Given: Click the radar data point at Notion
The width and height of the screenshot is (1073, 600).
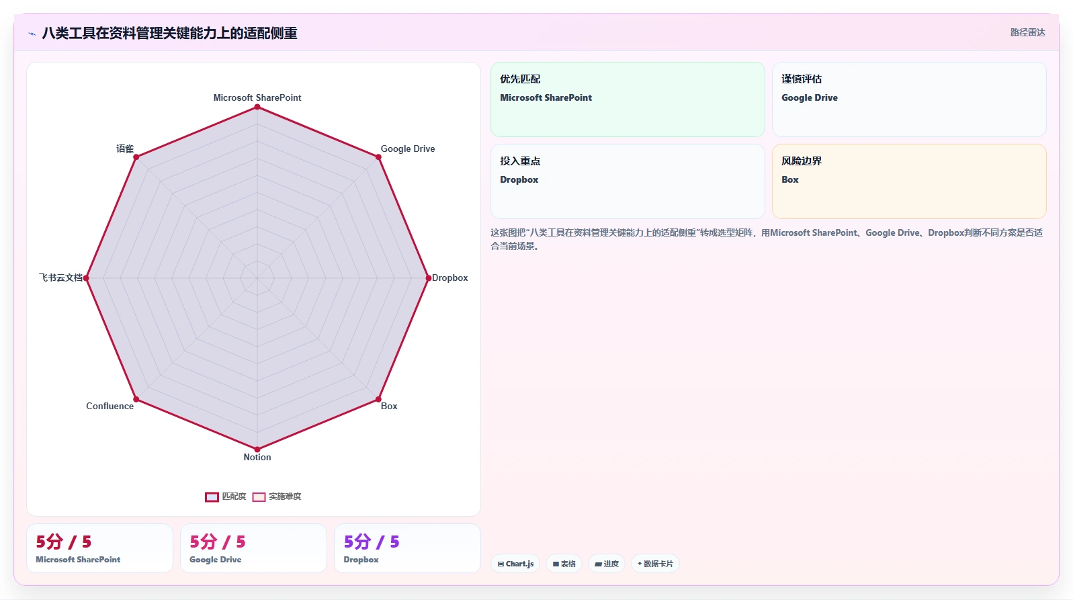Looking at the screenshot, I should [x=257, y=449].
